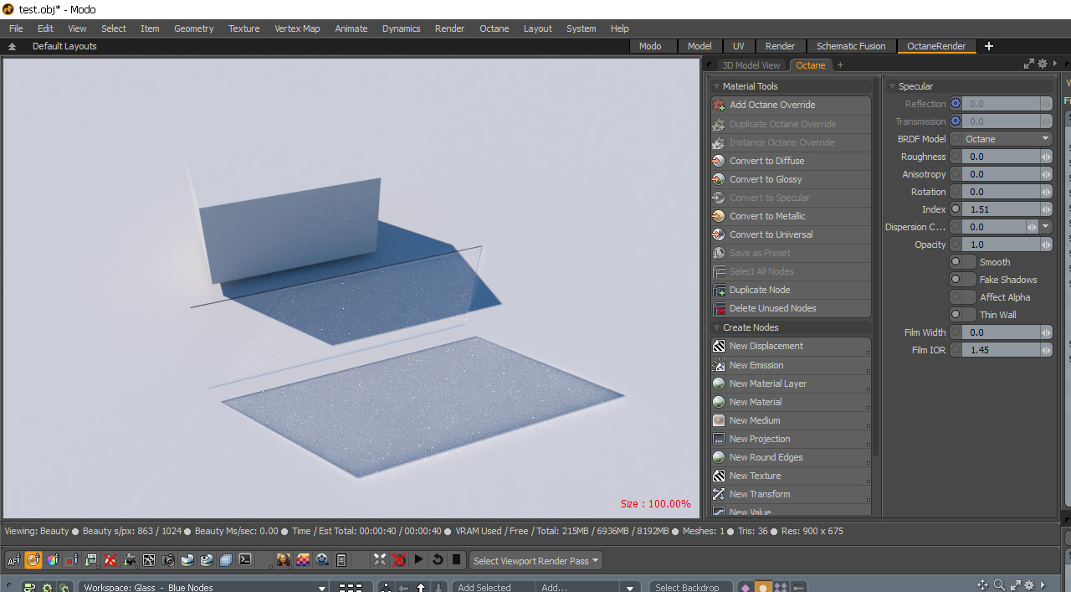
Task: Click the Mona Lisa image icon
Action: pyautogui.click(x=284, y=560)
